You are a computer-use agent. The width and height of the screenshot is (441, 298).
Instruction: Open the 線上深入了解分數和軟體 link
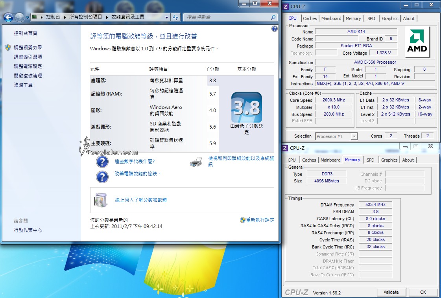141,200
